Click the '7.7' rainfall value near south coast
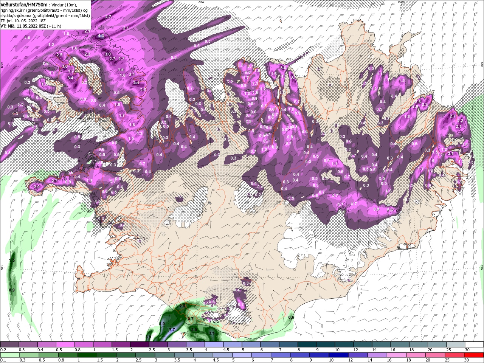 172,330
